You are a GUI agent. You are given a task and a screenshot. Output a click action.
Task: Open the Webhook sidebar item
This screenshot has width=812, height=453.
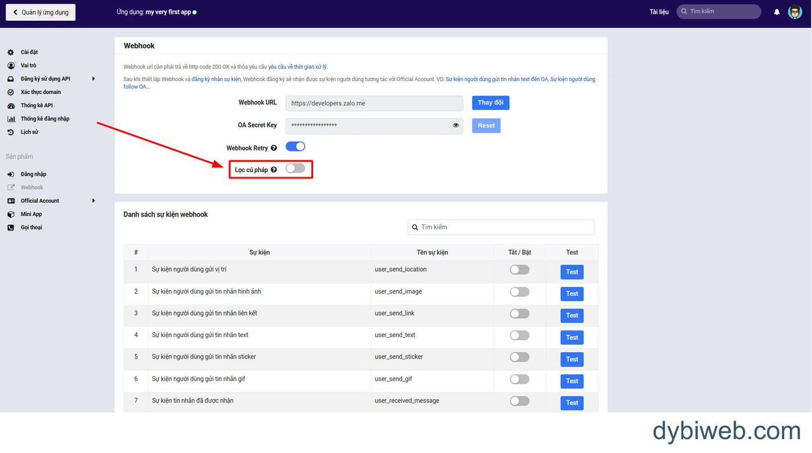coord(32,188)
